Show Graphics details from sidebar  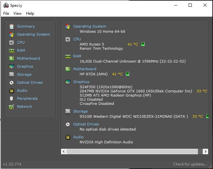[x=25, y=66]
